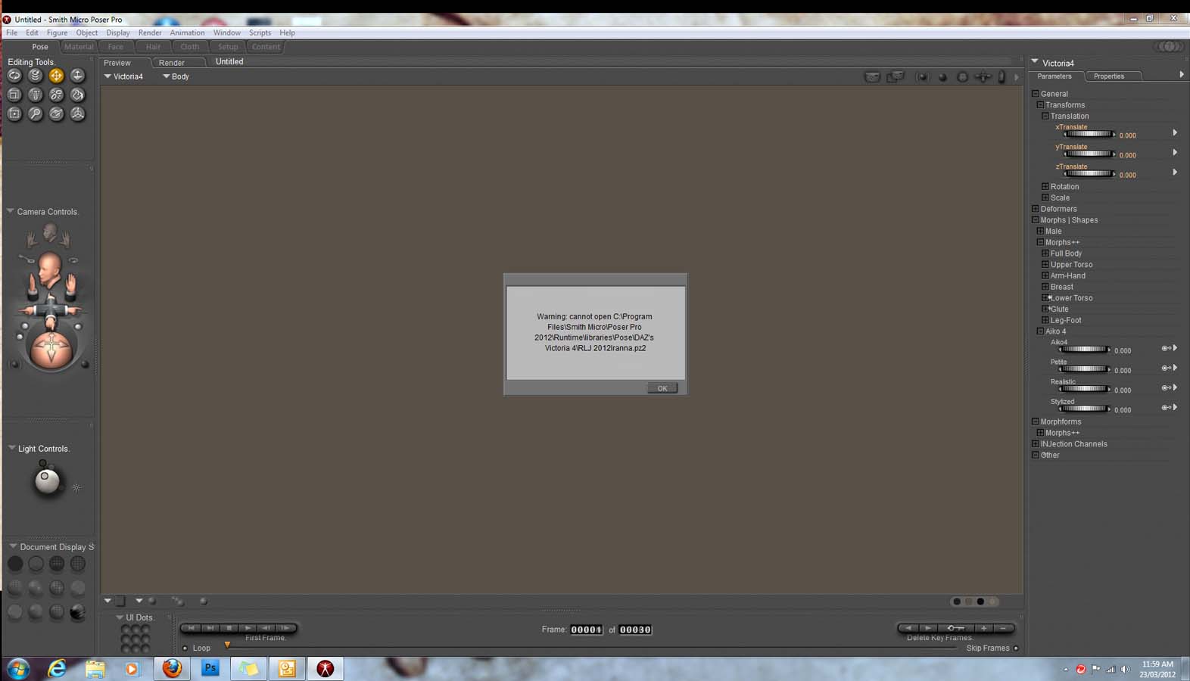
Task: Open the Victoria4 figure dropdown in preview
Action: [x=124, y=76]
